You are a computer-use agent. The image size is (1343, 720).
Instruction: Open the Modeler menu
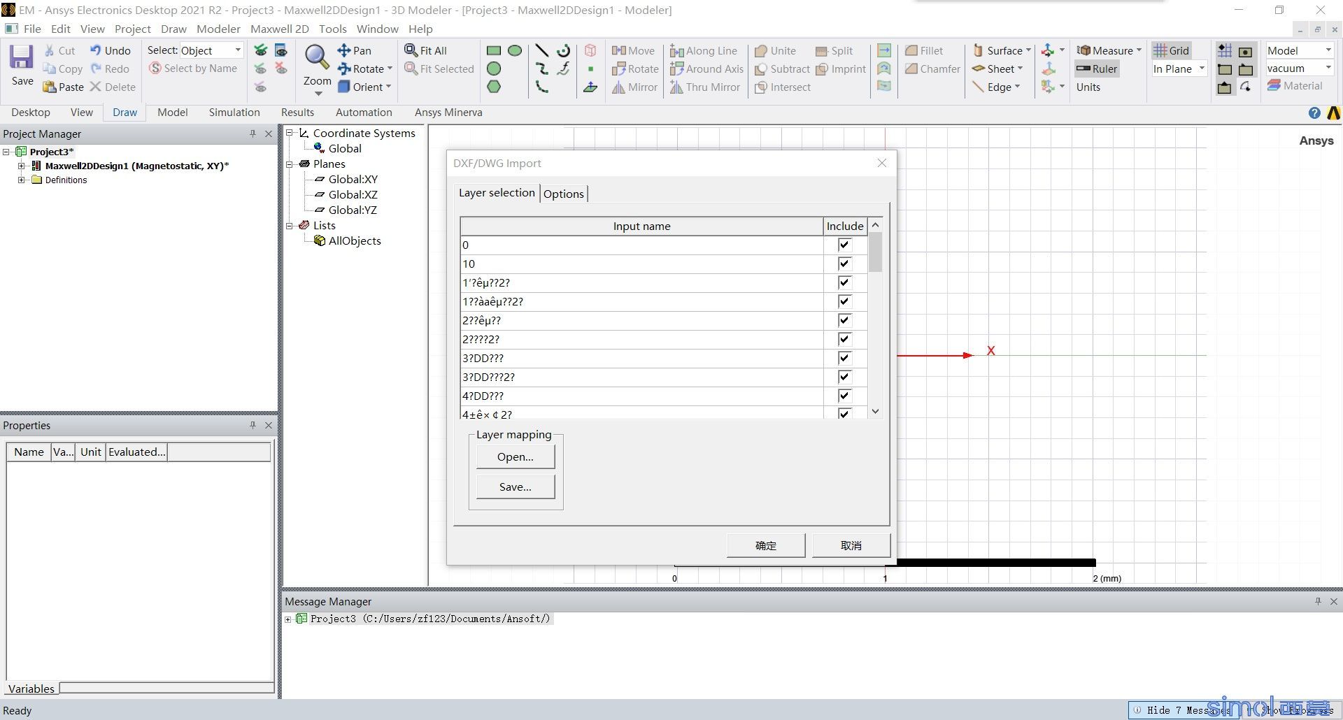(218, 29)
